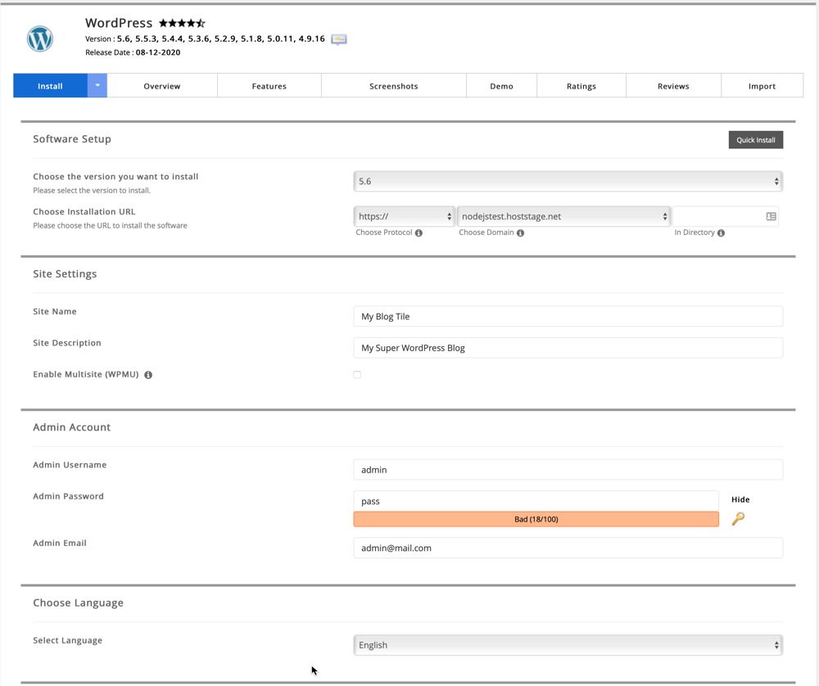
Task: Click the directory browse icon in In Directory field
Action: [x=771, y=216]
